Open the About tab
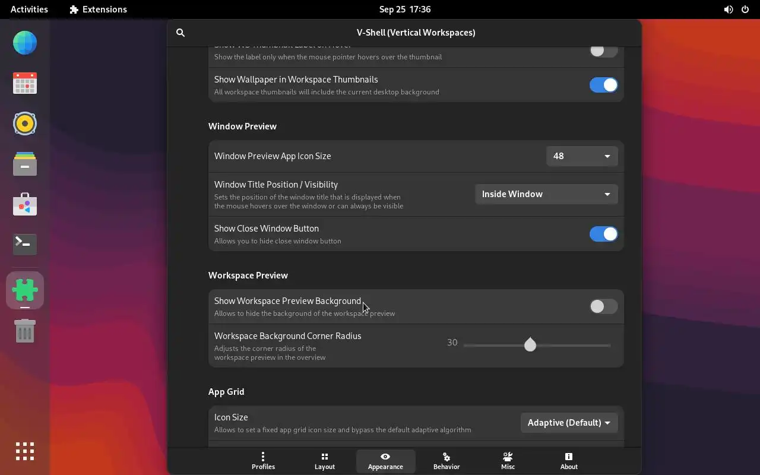760x475 pixels. coord(569,461)
